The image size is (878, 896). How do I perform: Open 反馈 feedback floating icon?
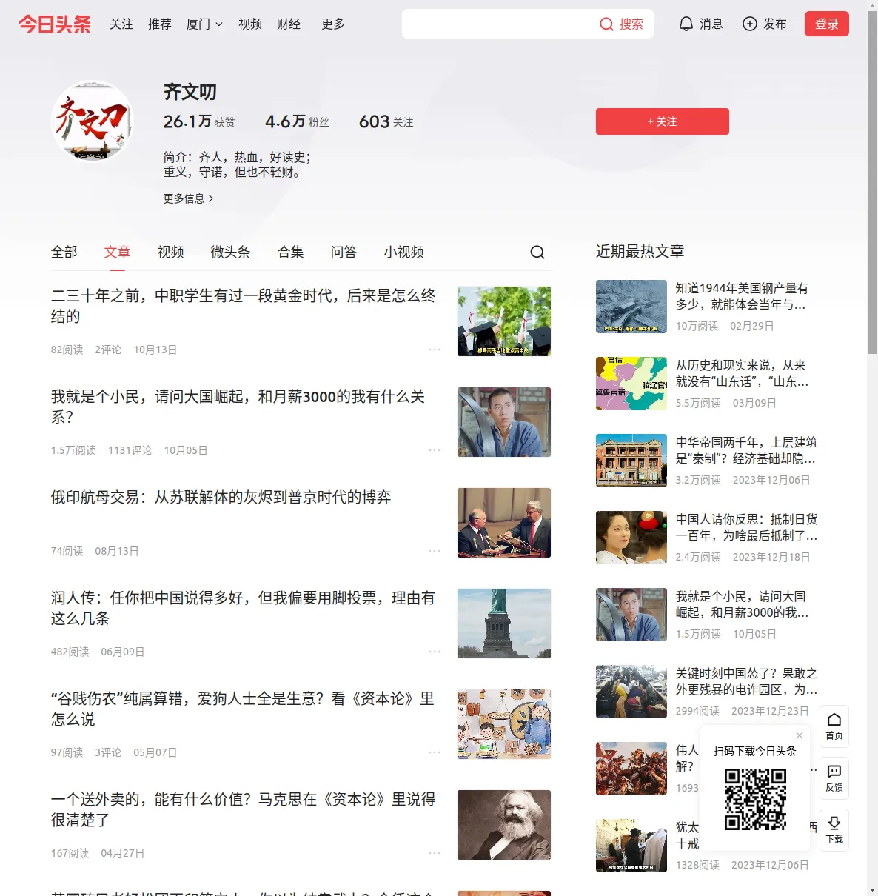coord(834,778)
